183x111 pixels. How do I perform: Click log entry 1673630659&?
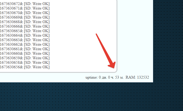25,58
